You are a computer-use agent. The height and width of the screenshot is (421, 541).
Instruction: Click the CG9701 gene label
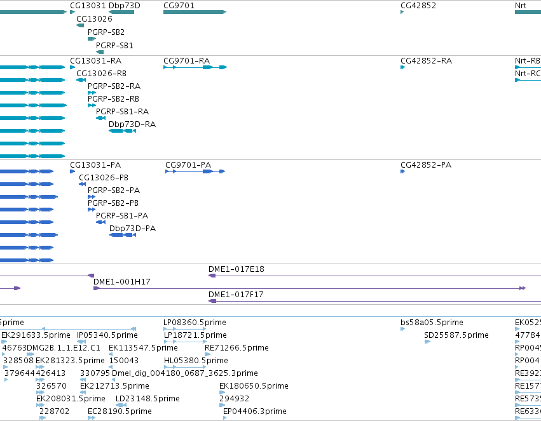point(179,6)
